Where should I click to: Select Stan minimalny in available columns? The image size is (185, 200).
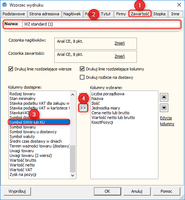pos(39,99)
